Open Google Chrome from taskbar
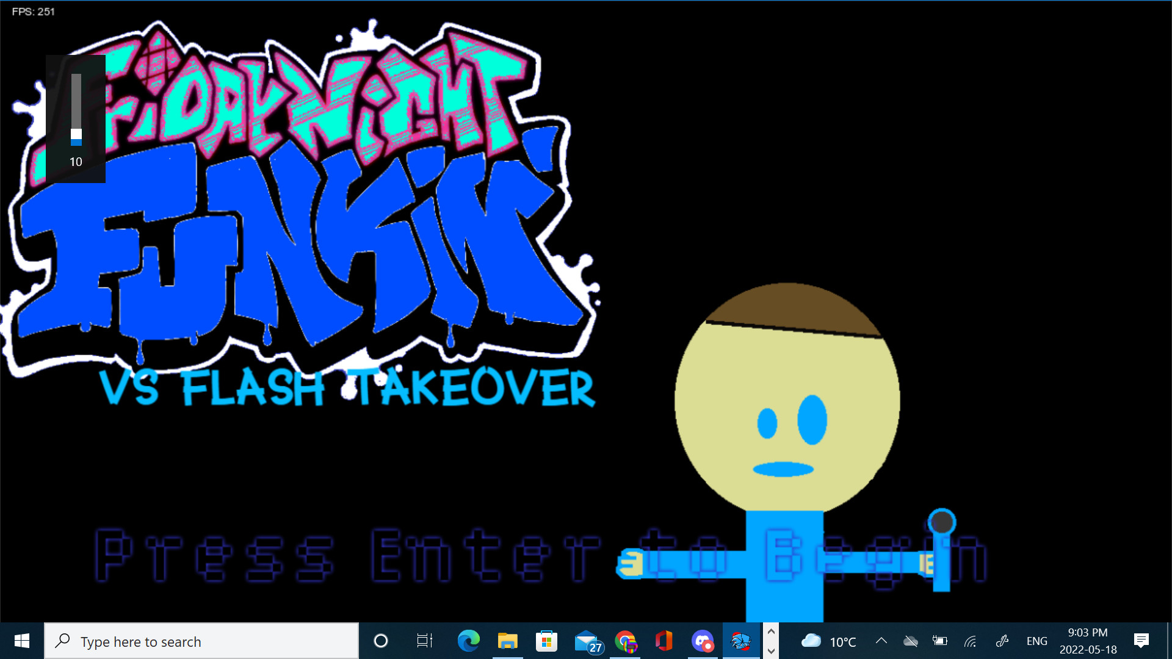The image size is (1172, 659). point(625,641)
